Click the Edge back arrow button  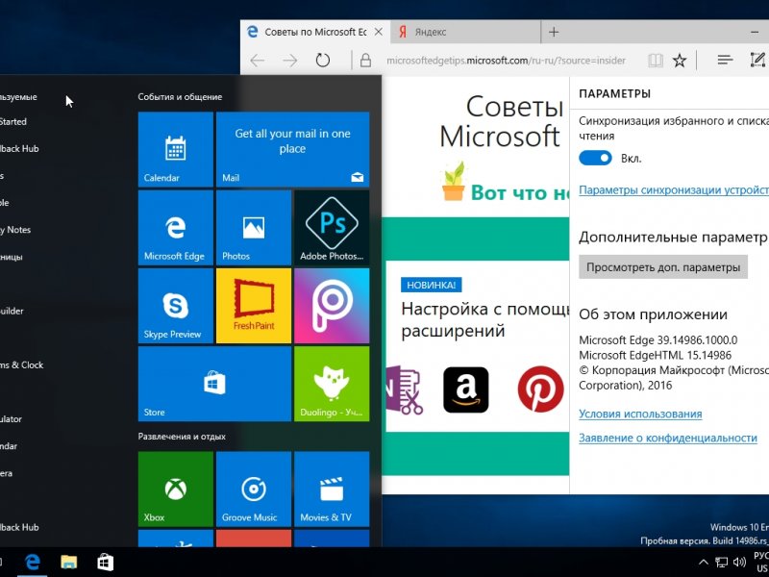coord(257,61)
